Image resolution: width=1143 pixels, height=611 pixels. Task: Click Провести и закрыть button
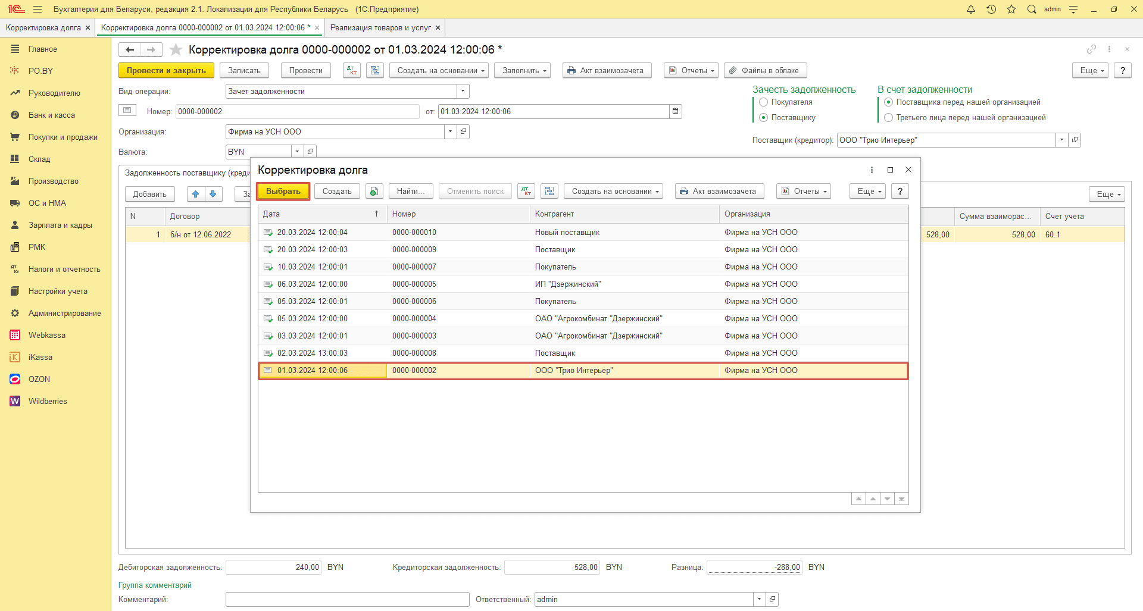click(166, 70)
